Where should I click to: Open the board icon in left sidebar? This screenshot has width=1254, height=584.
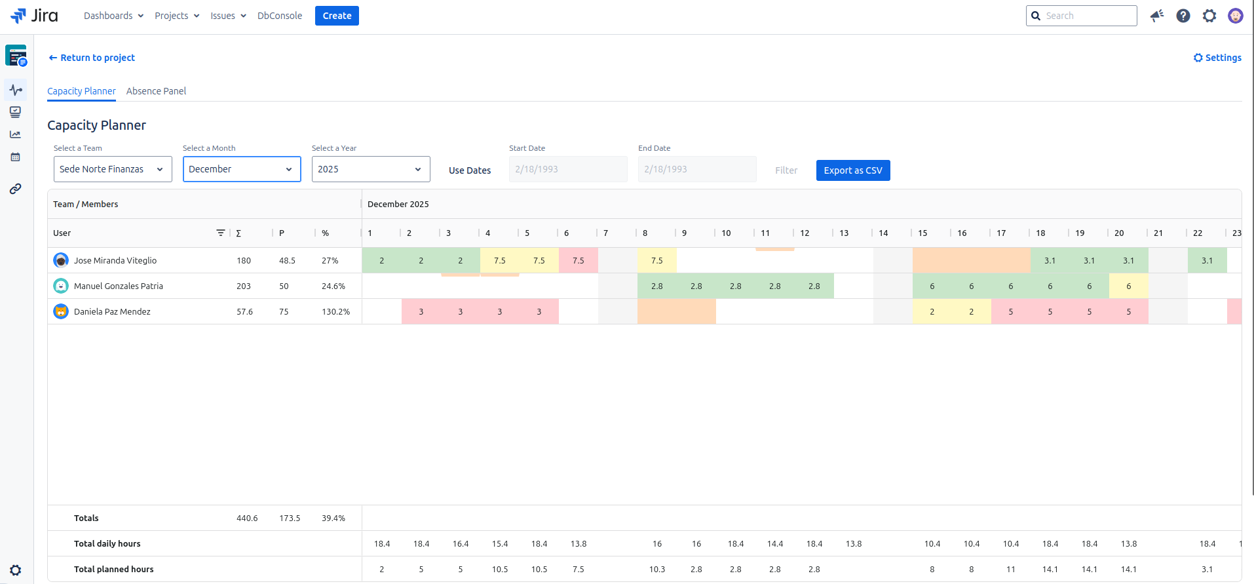coord(16,112)
